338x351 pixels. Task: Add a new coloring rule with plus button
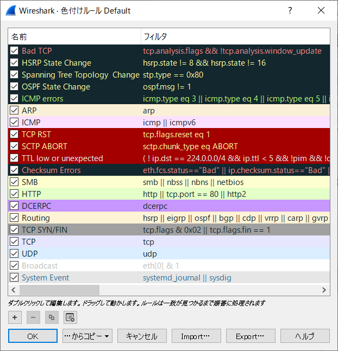pos(15,317)
